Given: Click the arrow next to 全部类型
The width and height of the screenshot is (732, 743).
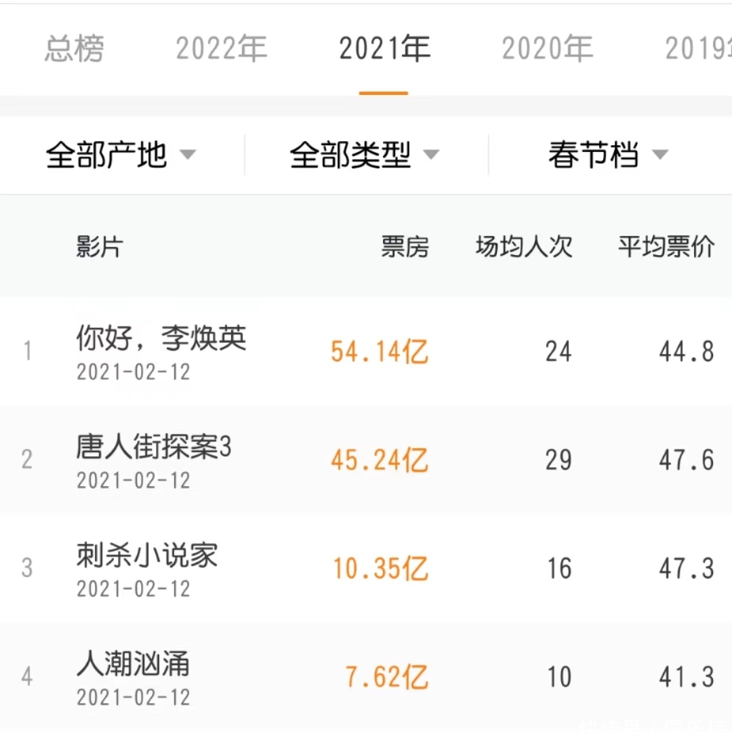Looking at the screenshot, I should pos(431,156).
